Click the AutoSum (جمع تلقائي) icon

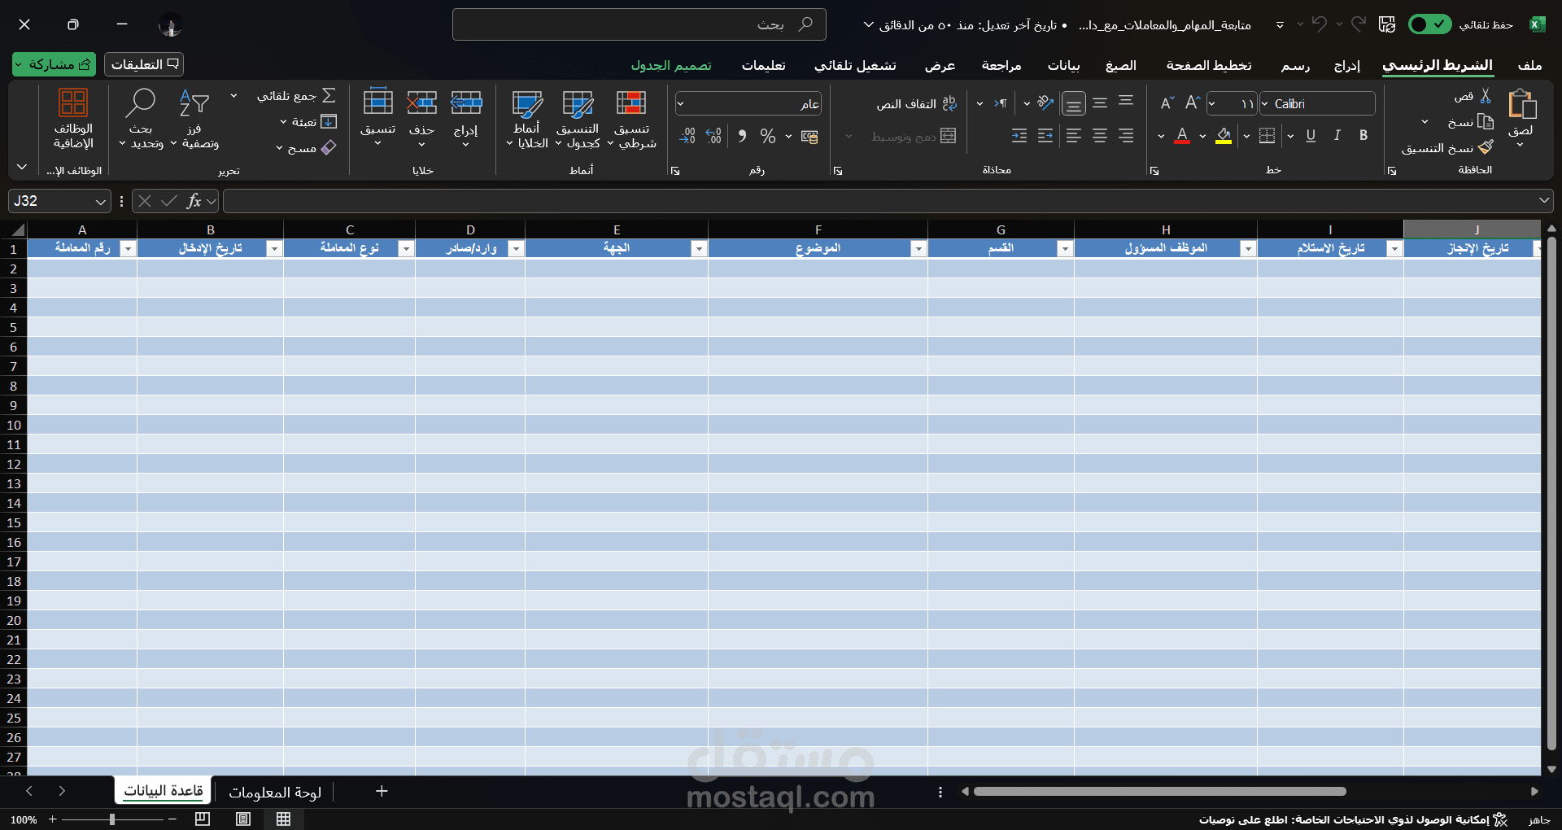coord(330,95)
